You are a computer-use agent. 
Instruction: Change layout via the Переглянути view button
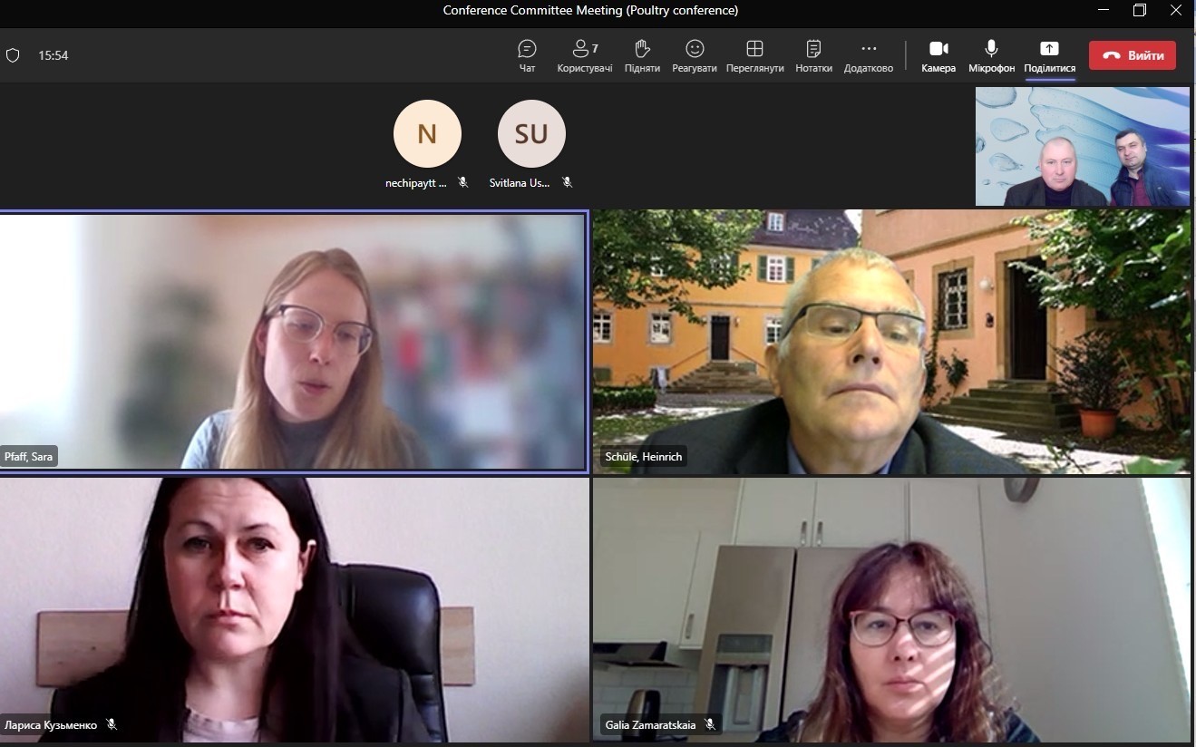[754, 56]
